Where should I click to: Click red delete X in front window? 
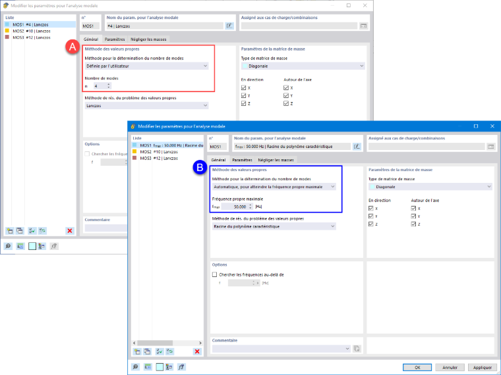coord(197,351)
